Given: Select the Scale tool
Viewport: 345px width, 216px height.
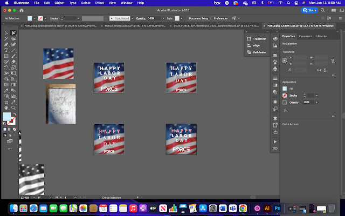Looking at the screenshot, I should pyautogui.click(x=13, y=67).
